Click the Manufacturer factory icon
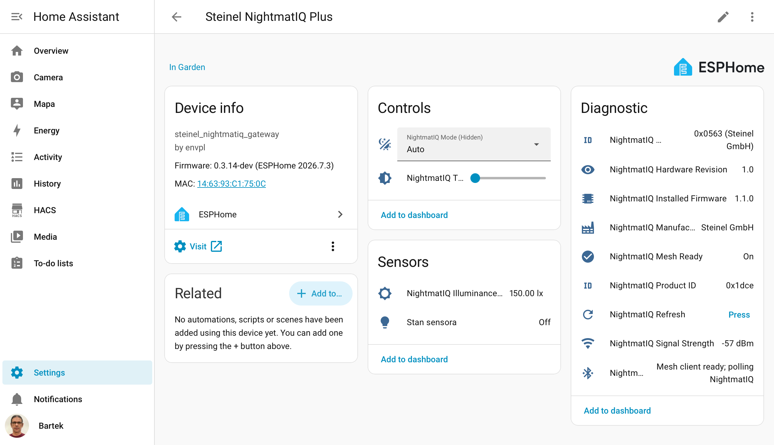Viewport: 774px width, 445px height. [588, 228]
